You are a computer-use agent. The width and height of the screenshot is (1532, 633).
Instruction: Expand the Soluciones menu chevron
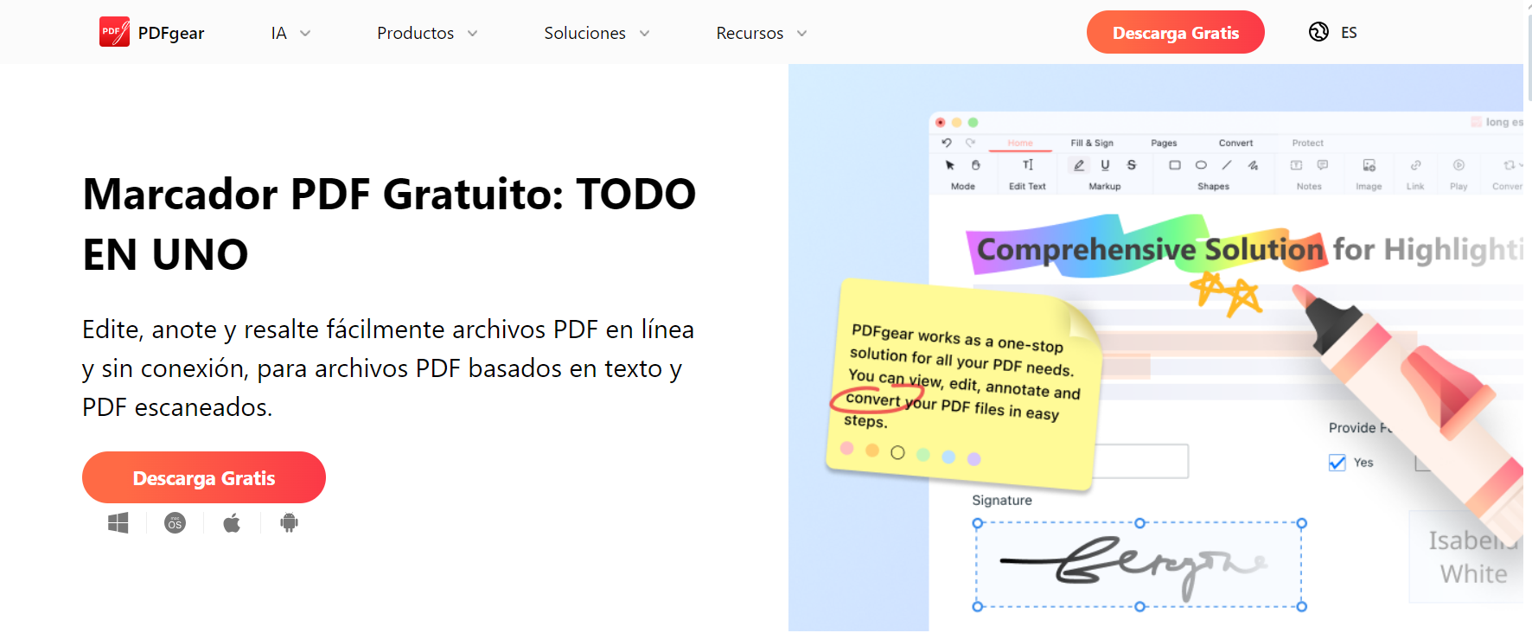645,34
